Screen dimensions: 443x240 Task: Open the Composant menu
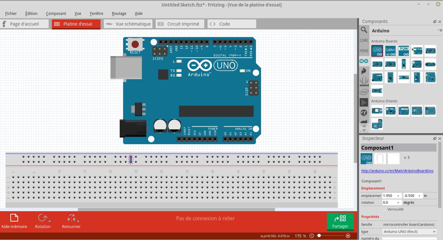pos(56,13)
